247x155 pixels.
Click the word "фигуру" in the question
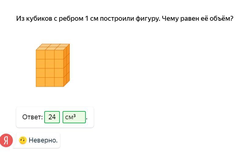click(148, 19)
